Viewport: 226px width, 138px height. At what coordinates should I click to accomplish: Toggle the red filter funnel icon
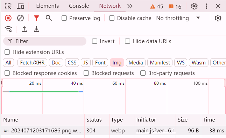coord(36,18)
